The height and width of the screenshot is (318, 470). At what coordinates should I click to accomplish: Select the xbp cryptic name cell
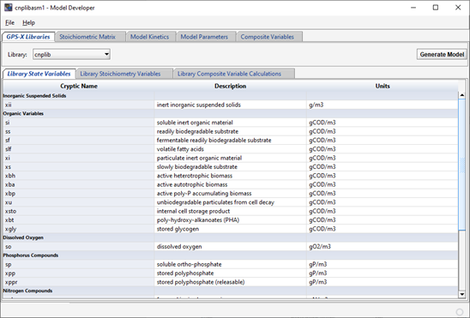(79, 194)
